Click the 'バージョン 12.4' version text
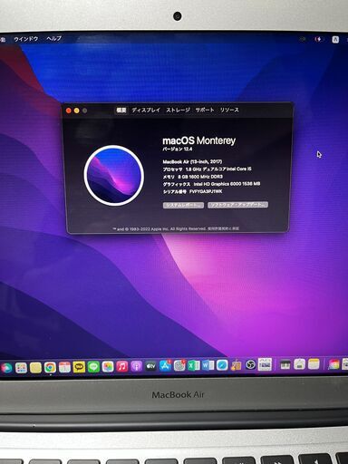This screenshot has height=464, width=348. (178, 150)
